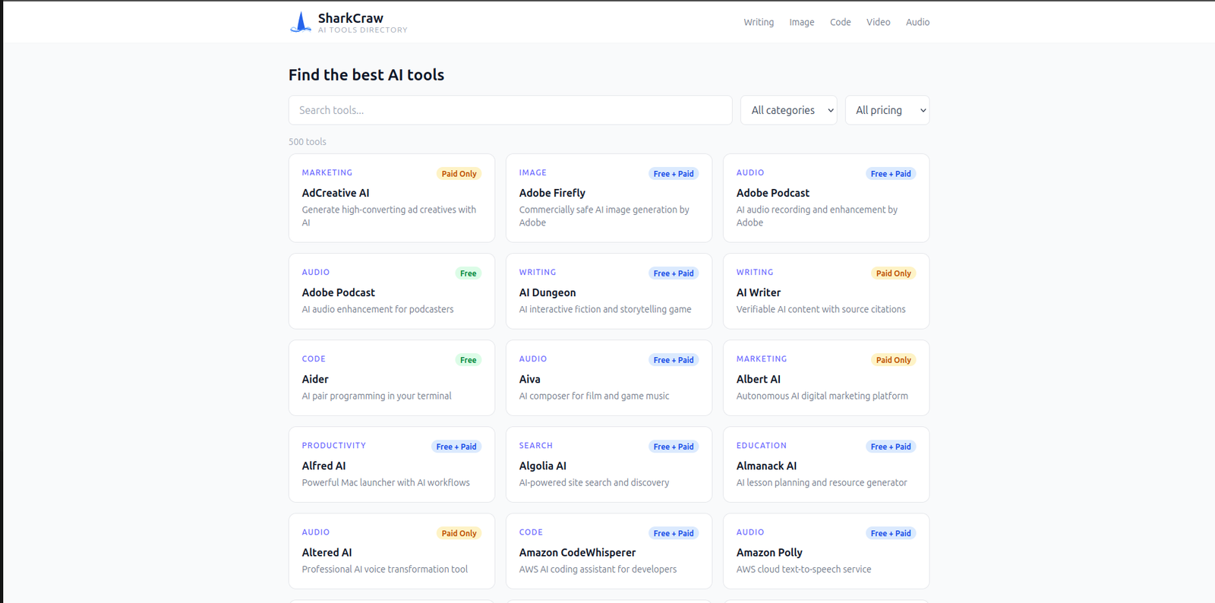Open the Albert AI tool card
The height and width of the screenshot is (603, 1215).
pos(826,377)
